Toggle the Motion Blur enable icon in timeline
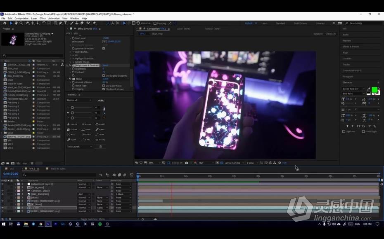Image resolution: width=384 pixels, height=239 pixels. pos(125,175)
